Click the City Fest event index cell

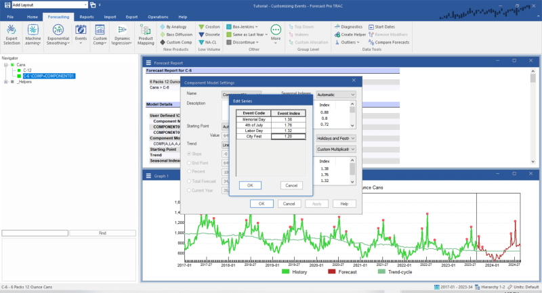pyautogui.click(x=289, y=136)
